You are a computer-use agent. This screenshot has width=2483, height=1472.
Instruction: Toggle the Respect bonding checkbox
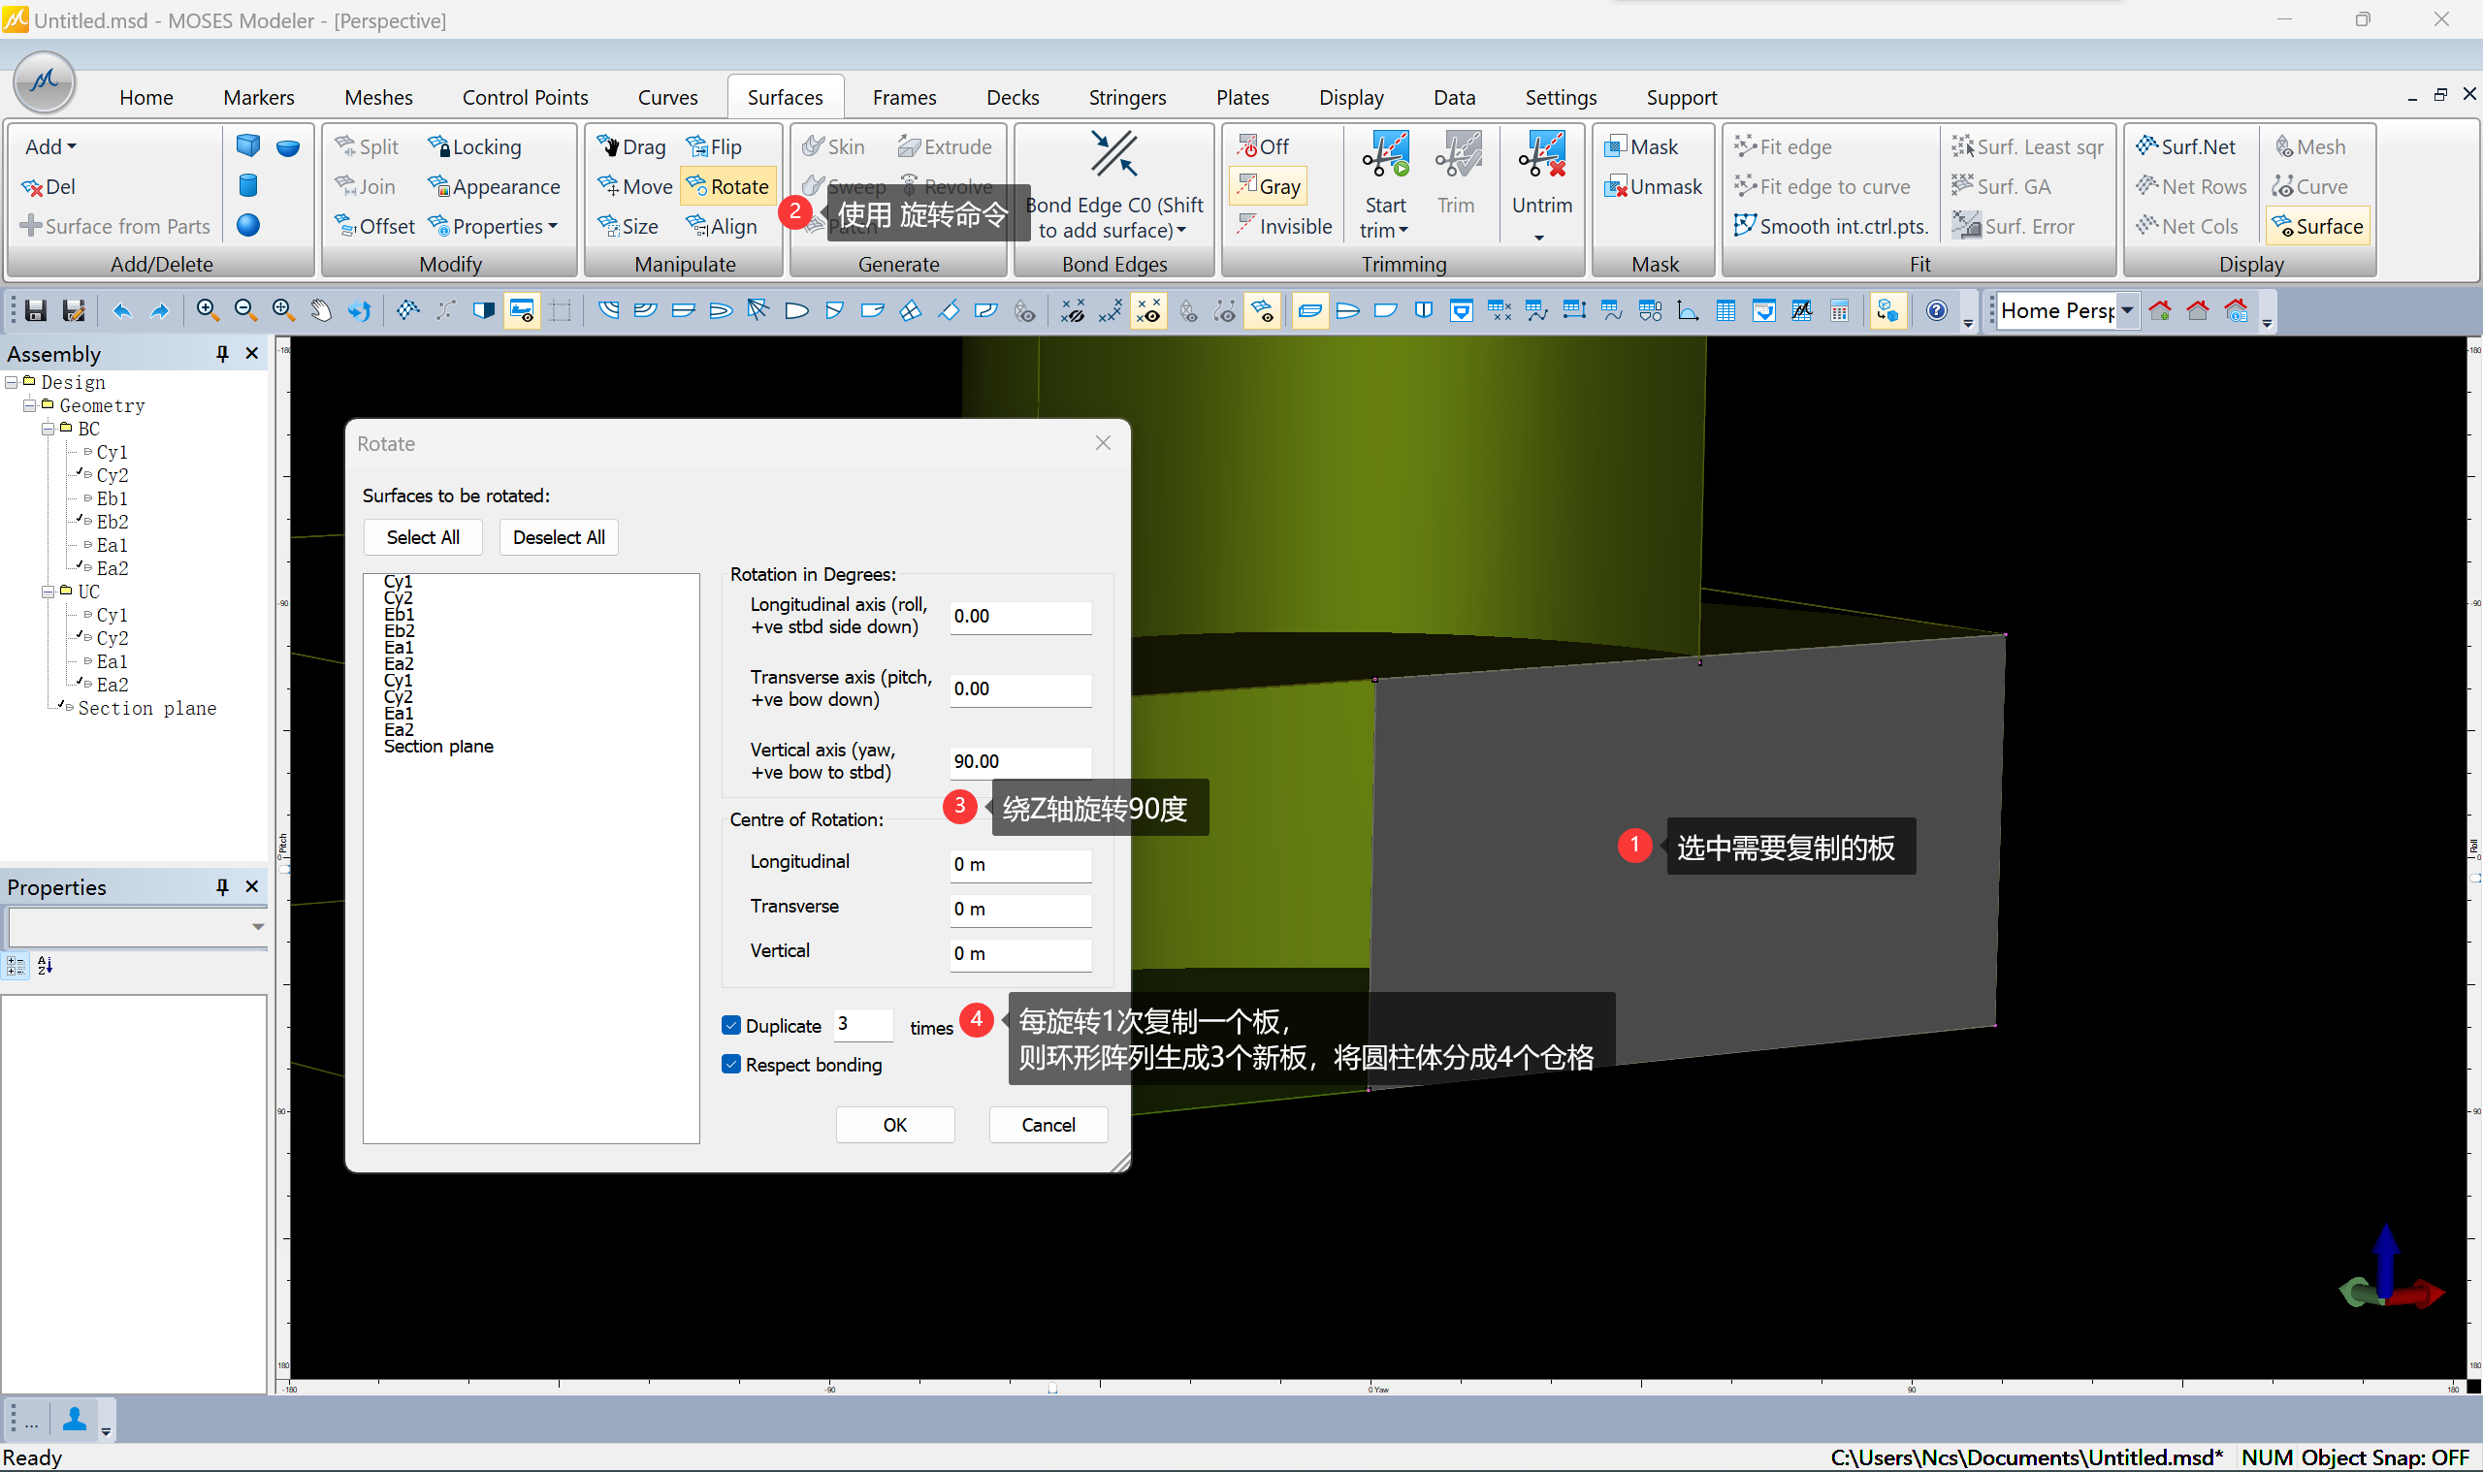pyautogui.click(x=732, y=1065)
